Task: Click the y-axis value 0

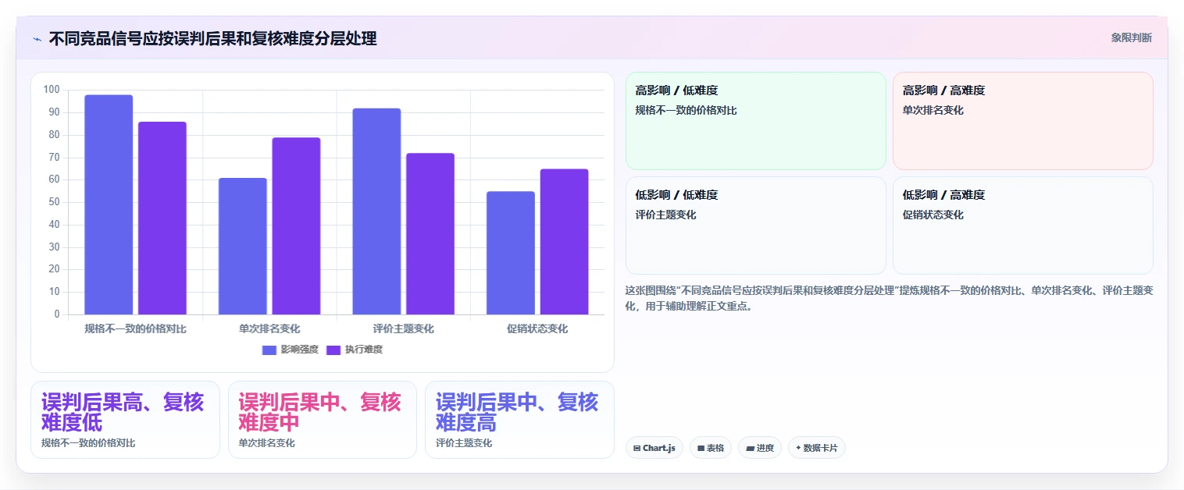Action: 57,314
